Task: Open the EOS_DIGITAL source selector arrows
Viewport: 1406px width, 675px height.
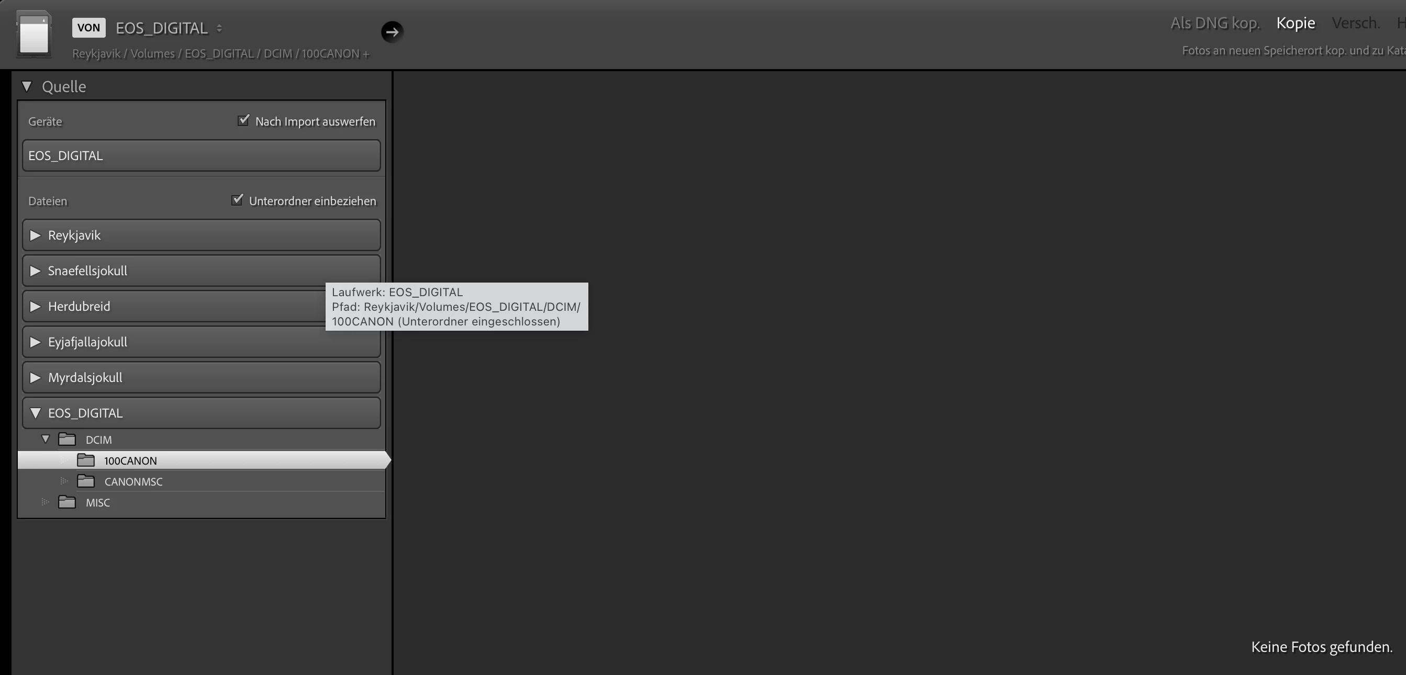Action: click(x=219, y=28)
